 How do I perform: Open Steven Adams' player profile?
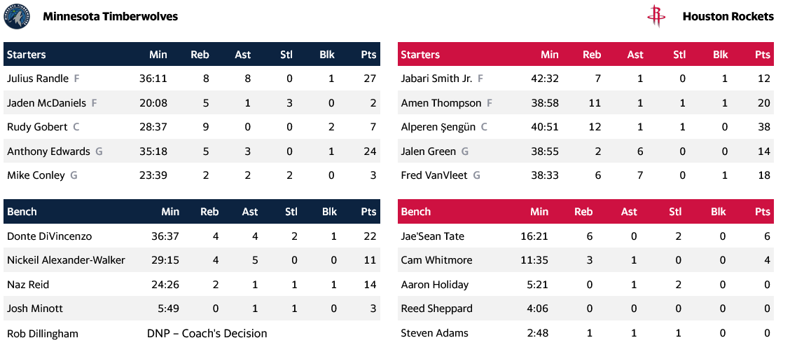tap(434, 333)
